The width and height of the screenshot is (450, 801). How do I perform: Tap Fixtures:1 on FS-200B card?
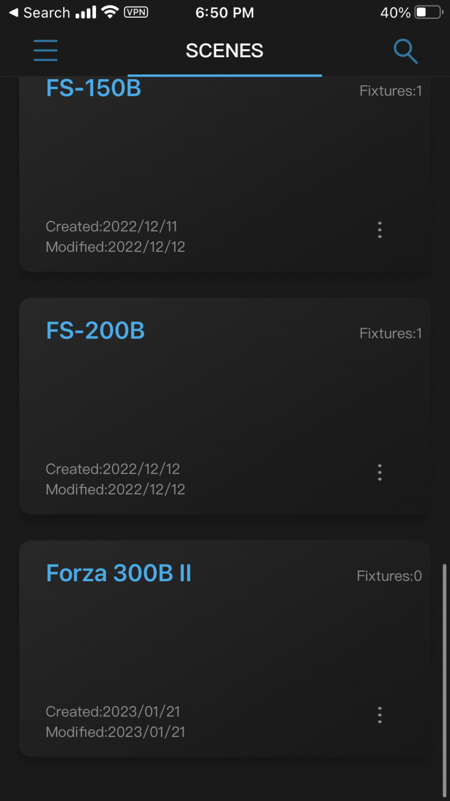pos(390,334)
